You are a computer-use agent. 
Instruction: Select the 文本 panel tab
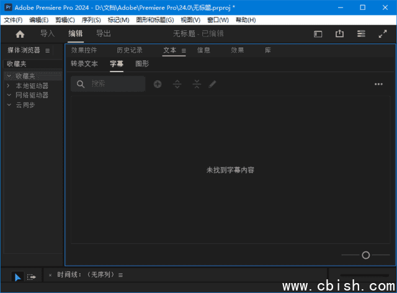click(x=169, y=50)
